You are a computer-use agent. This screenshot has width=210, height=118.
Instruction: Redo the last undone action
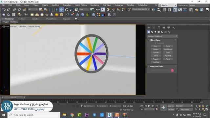[9, 10]
